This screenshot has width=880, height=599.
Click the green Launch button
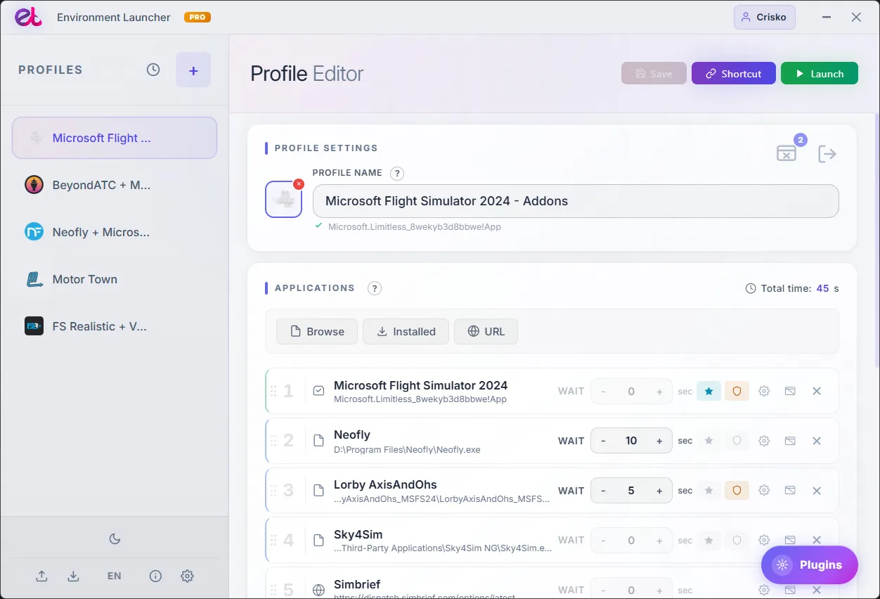820,74
